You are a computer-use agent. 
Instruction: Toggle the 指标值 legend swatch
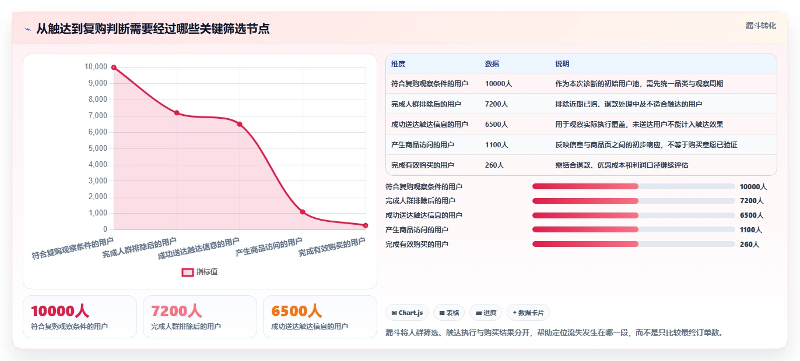click(188, 272)
